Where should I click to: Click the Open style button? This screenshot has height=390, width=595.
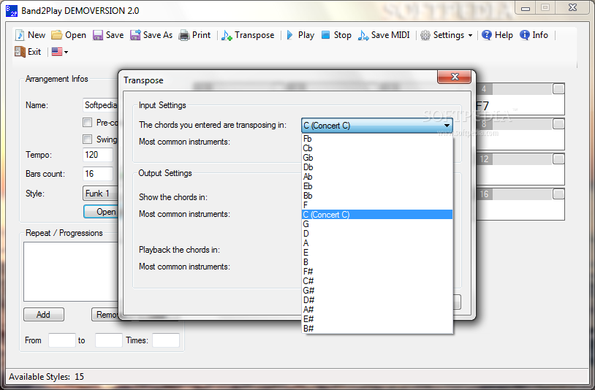tap(101, 212)
